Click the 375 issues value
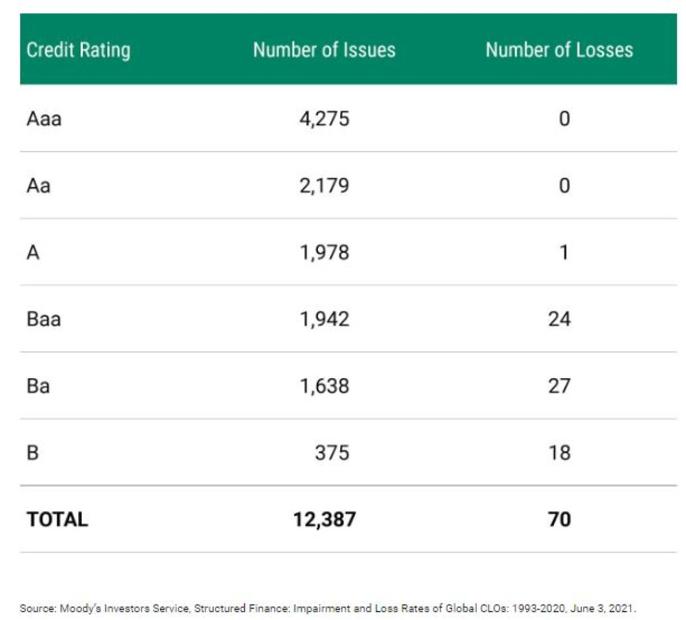The height and width of the screenshot is (620, 686). pos(332,453)
